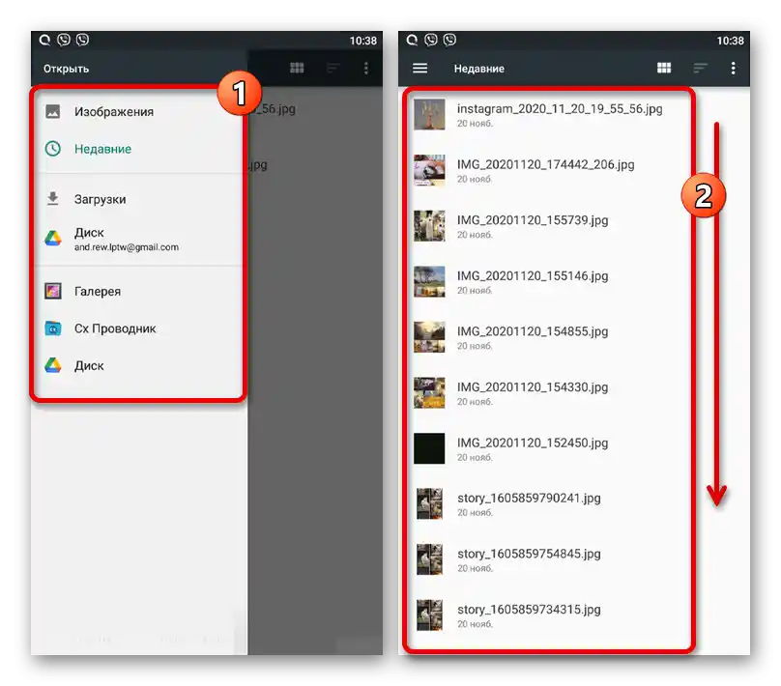Click the dimmed grid view icon in left screen

[297, 68]
